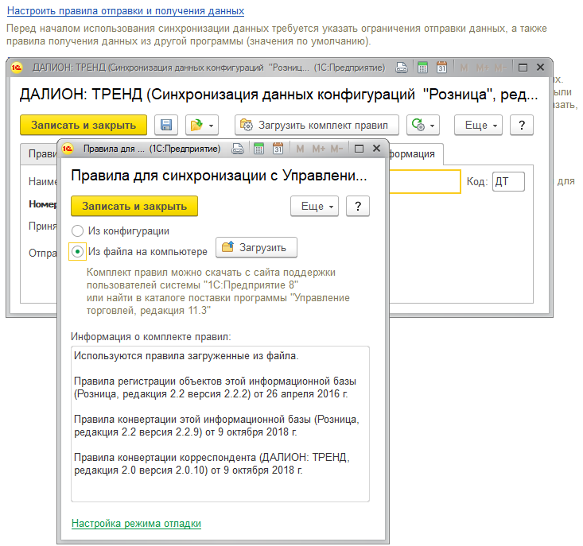Click the M button in Правила dialog title bar
Viewport: 583px width, 546px height.
pyautogui.click(x=300, y=149)
